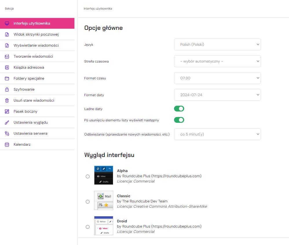Open the Kalendarz section calendar icon
Viewport: 289px width, 245px height.
[x=7, y=144]
